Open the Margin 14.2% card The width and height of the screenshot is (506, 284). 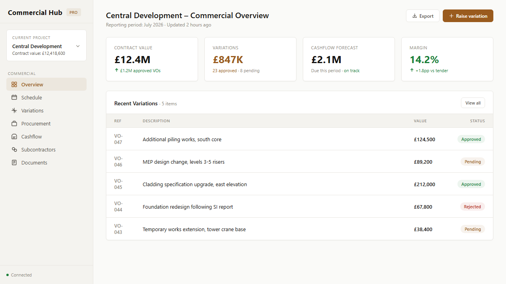pyautogui.click(x=447, y=59)
